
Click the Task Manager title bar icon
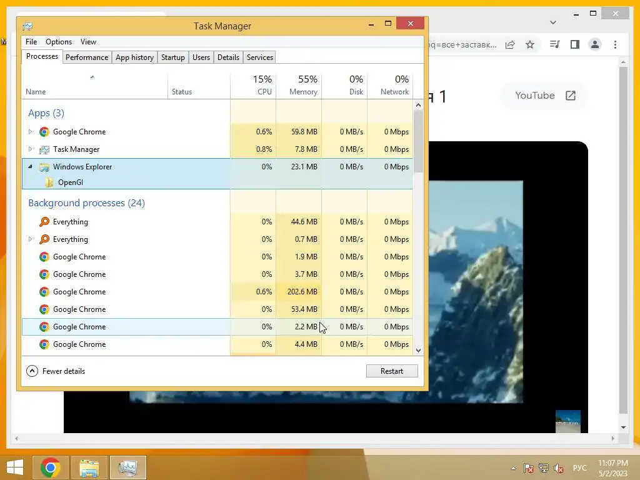(x=27, y=26)
